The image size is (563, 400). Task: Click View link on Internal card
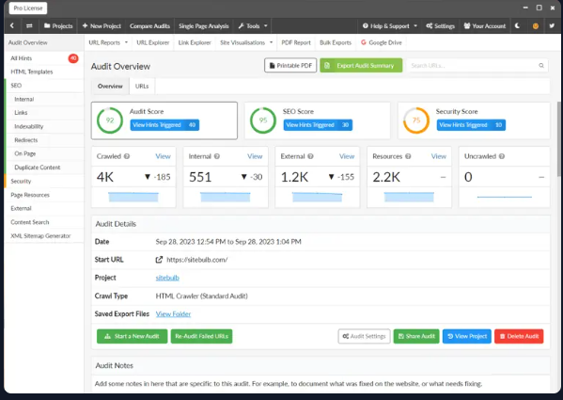point(255,156)
